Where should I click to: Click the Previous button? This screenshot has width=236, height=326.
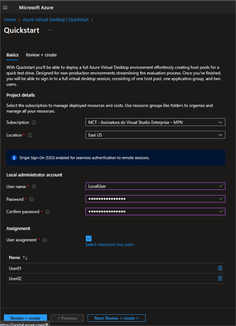point(67,318)
